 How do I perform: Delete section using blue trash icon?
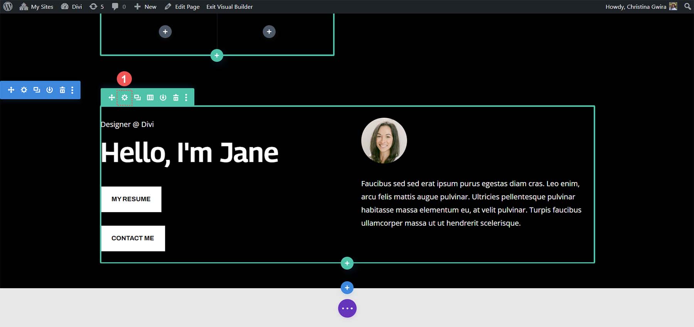coord(62,90)
